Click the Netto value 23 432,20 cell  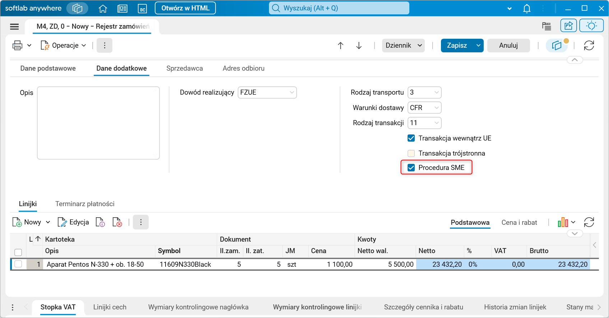coord(440,265)
